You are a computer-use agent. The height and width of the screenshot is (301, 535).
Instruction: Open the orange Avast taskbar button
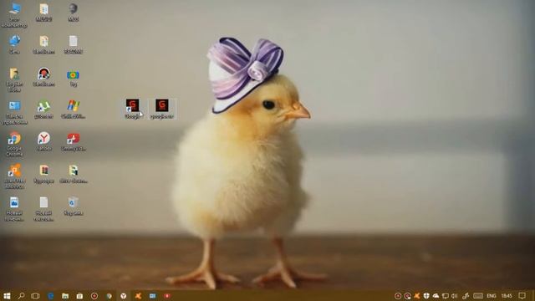[x=138, y=295]
